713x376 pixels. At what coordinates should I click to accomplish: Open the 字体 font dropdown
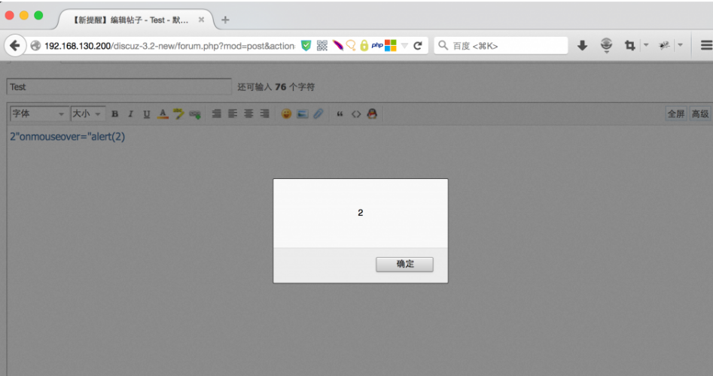click(38, 114)
